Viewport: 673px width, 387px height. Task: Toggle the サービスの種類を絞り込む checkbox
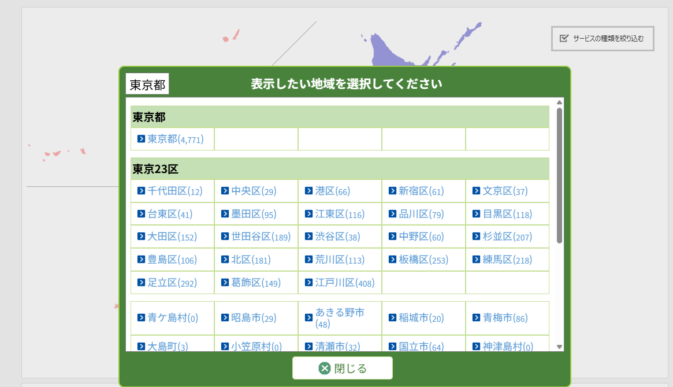point(564,39)
